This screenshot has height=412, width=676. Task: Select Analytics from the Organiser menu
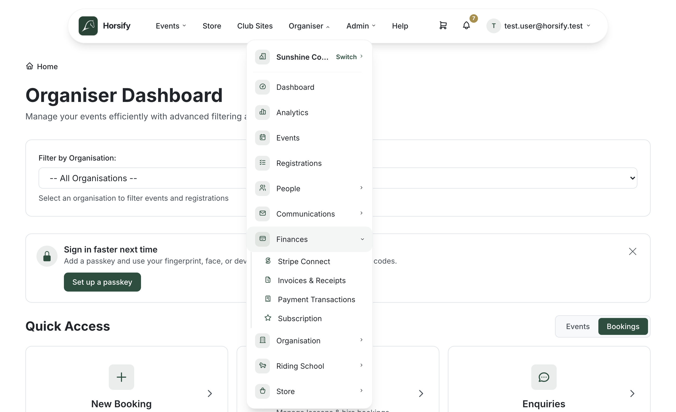309,112
